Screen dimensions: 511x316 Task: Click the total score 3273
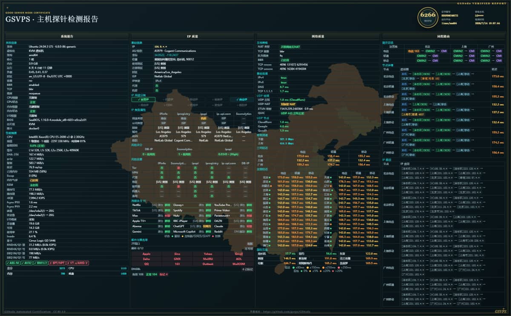coord(62,268)
